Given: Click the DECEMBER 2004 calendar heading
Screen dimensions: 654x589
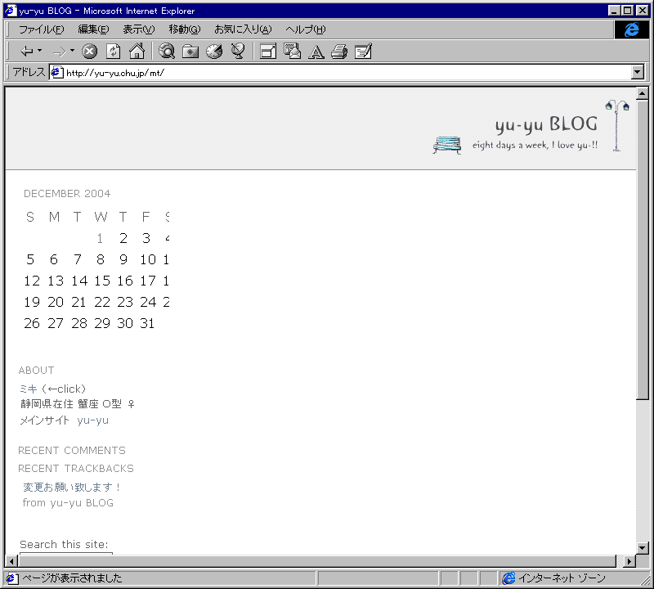Looking at the screenshot, I should point(67,194).
